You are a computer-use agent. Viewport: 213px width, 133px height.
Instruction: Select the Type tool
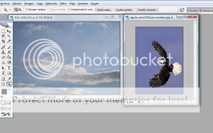coord(9,68)
